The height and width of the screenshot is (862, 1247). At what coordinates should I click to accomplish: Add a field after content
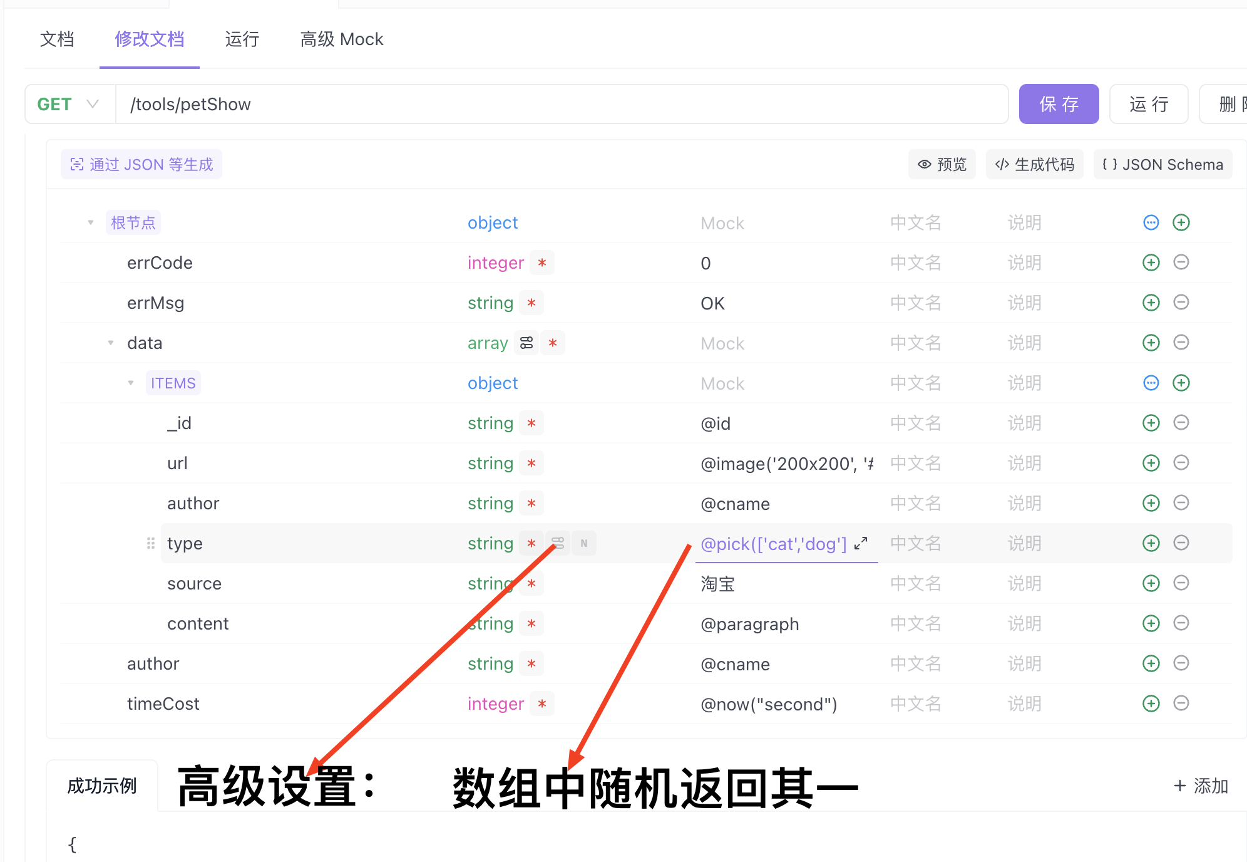coord(1151,623)
